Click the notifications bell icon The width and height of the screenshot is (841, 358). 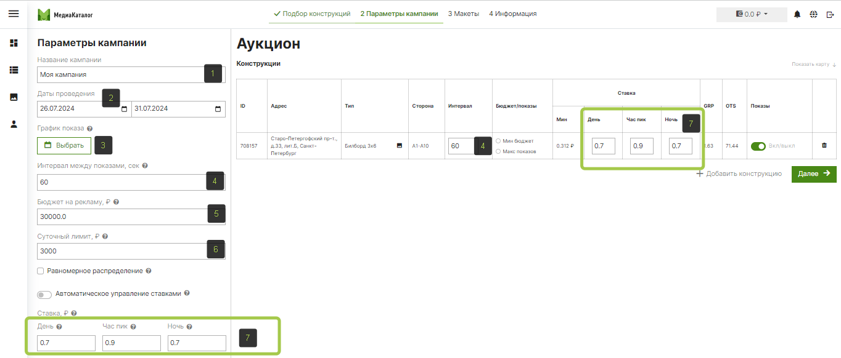click(797, 14)
